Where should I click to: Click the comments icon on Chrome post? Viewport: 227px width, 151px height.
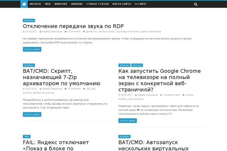click(161, 95)
